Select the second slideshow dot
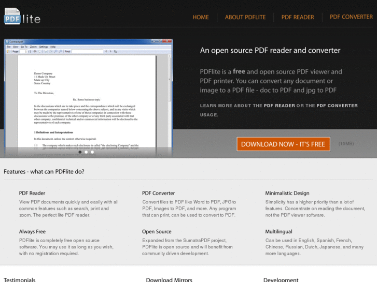The width and height of the screenshot is (377, 282). tap(86, 152)
